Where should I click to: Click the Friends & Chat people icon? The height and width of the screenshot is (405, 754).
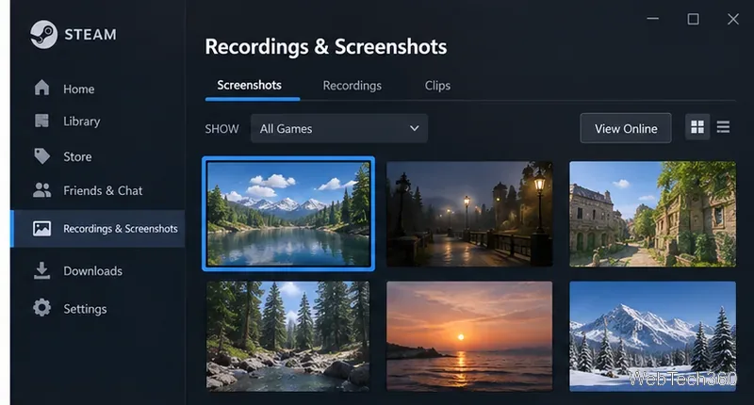41,190
